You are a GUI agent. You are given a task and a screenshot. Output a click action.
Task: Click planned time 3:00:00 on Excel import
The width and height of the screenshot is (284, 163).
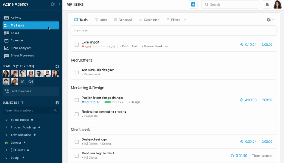[x=267, y=44]
